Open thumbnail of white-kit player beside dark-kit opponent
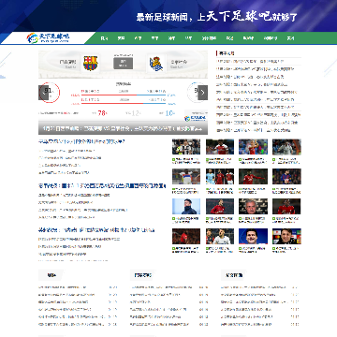The width and height of the screenshot is (337, 337). pos(220,236)
